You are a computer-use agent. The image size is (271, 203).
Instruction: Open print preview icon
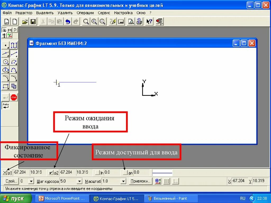tap(131, 22)
